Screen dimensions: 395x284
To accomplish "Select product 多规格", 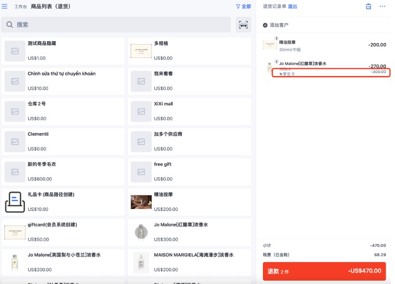I will tap(189, 51).
